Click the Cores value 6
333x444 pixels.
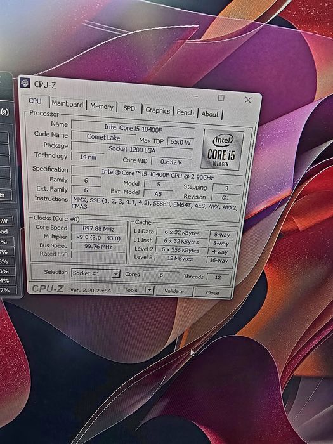pos(161,275)
